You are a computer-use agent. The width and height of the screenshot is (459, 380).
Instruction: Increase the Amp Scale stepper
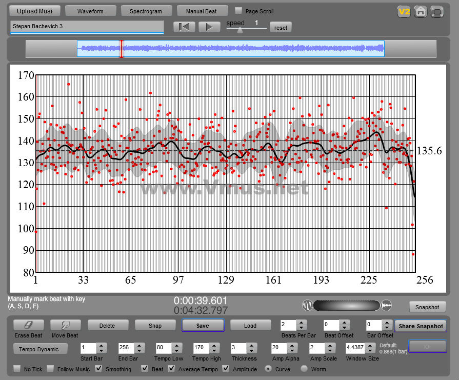330,346
